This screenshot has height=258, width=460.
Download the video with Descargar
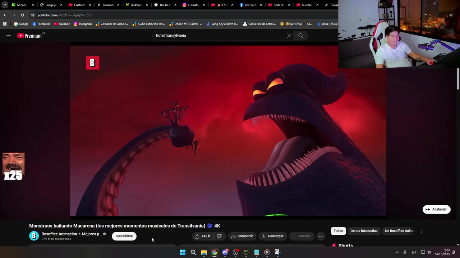tap(272, 236)
